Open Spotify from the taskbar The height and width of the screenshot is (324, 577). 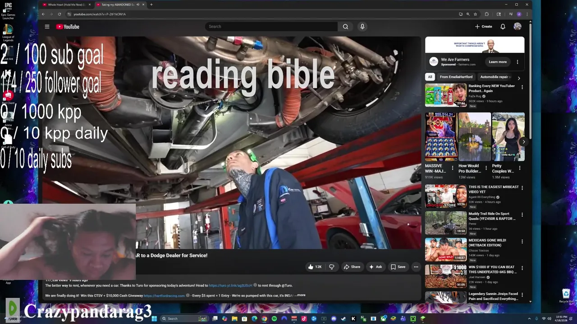274,319
